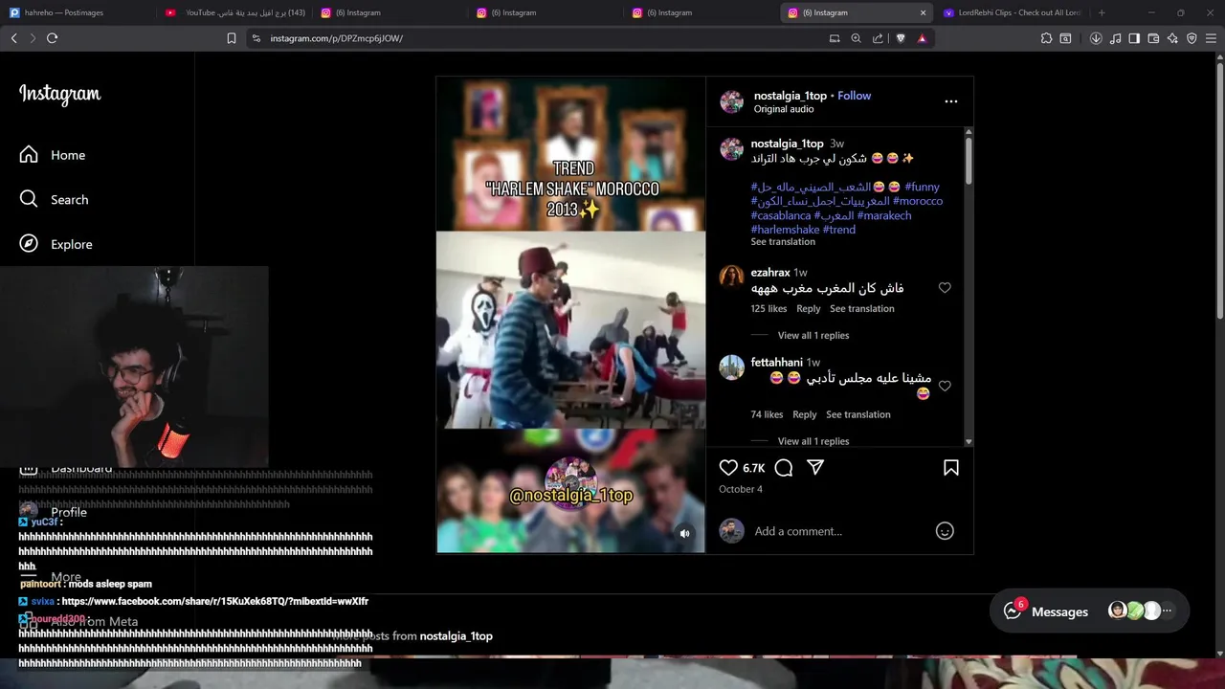Open nostalgia_1top link in More posts
The image size is (1225, 689).
point(456,636)
